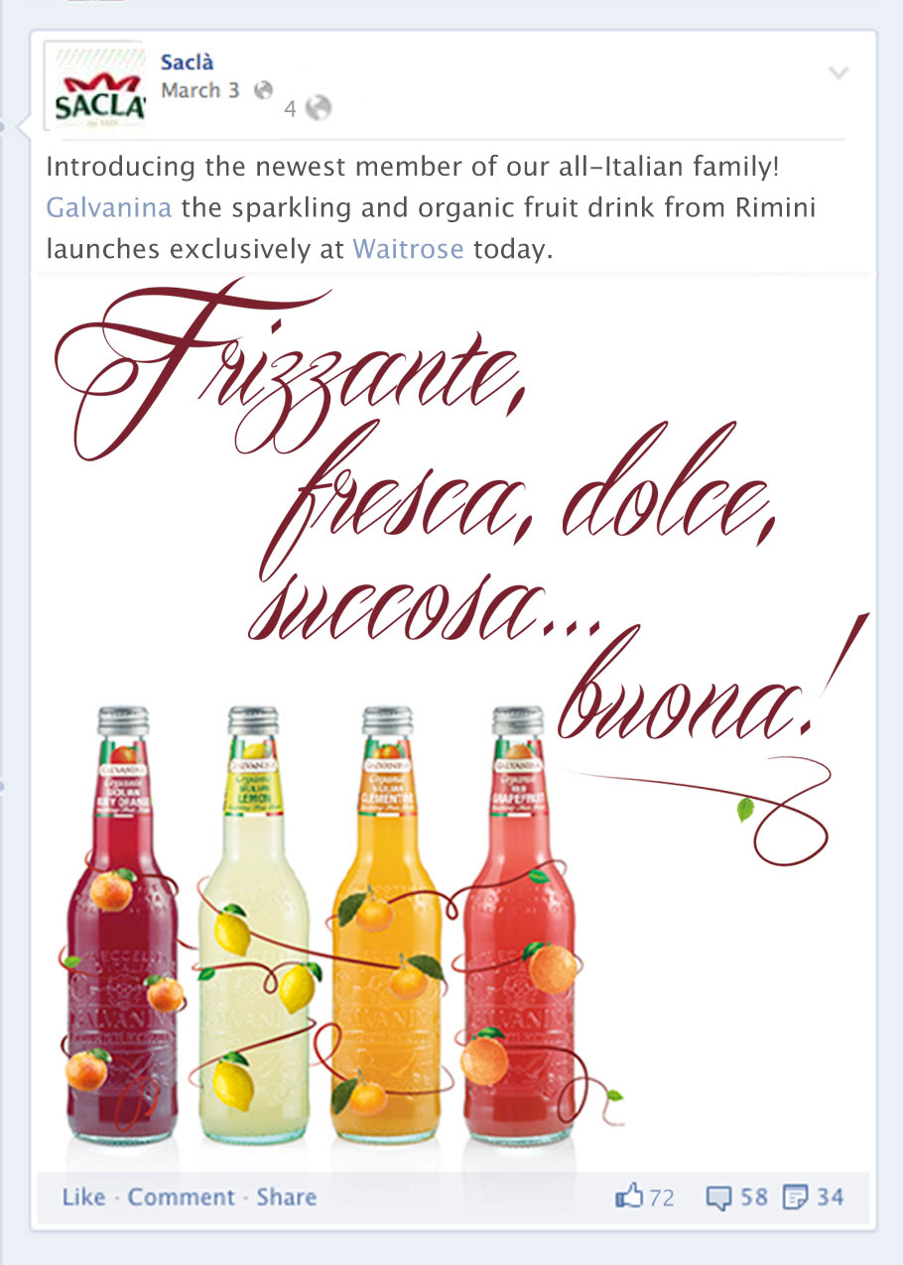903x1265 pixels.
Task: Expand the post options chevron
Action: pos(838,72)
